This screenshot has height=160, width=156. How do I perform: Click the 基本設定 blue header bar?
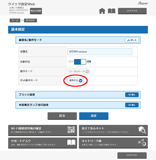pyautogui.click(x=78, y=30)
